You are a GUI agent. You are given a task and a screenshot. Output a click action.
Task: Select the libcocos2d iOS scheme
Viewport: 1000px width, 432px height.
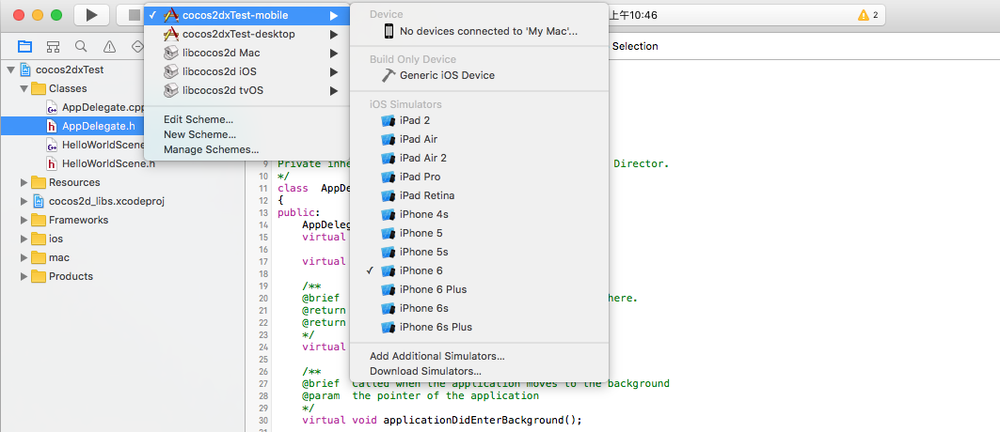pyautogui.click(x=246, y=72)
